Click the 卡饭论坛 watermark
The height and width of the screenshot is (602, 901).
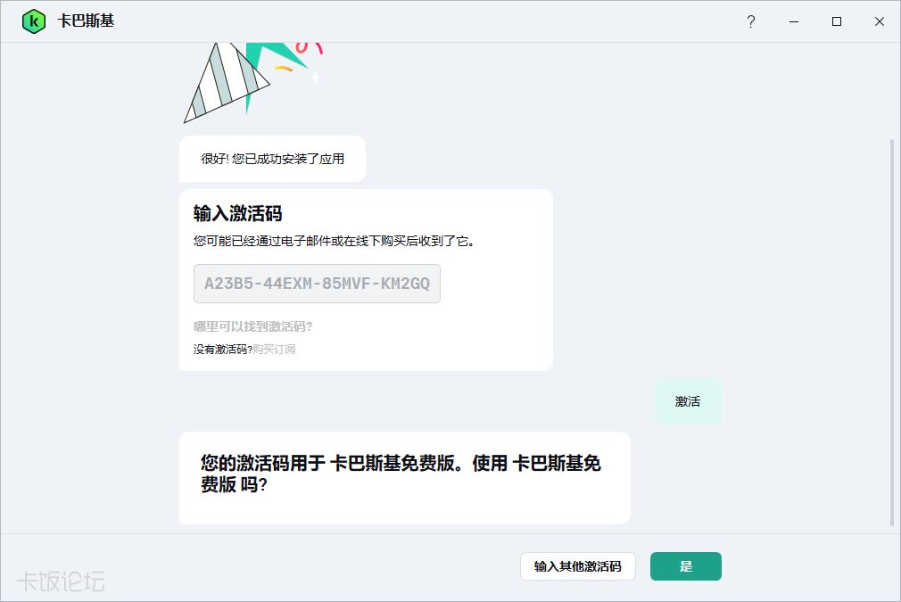click(x=61, y=582)
